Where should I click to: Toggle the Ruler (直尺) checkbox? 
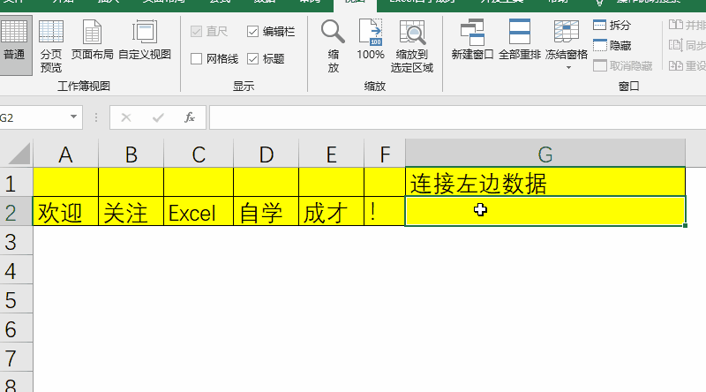point(196,32)
